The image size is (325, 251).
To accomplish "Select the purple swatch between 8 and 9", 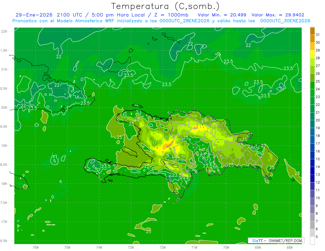I will coord(312,210).
